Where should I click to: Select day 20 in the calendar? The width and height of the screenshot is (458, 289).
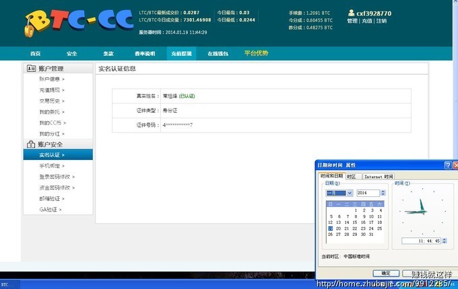338,229
